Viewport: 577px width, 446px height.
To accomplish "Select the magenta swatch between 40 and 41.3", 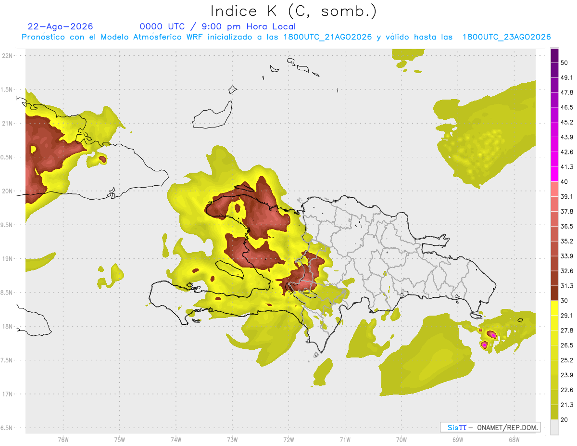I will click(554, 174).
